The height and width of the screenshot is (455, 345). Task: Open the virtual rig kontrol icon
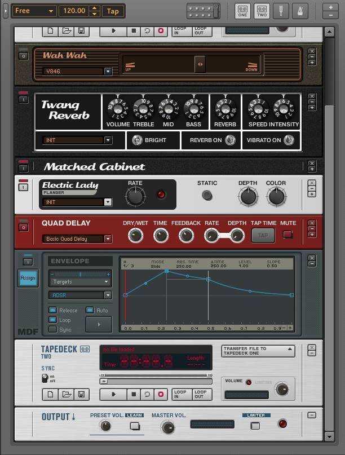[x=203, y=11]
